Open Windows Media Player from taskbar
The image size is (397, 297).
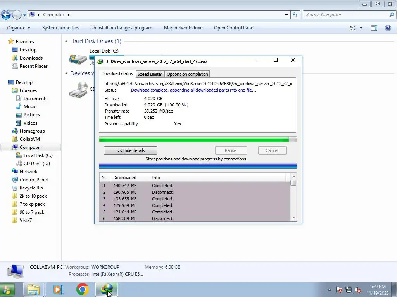point(58,290)
